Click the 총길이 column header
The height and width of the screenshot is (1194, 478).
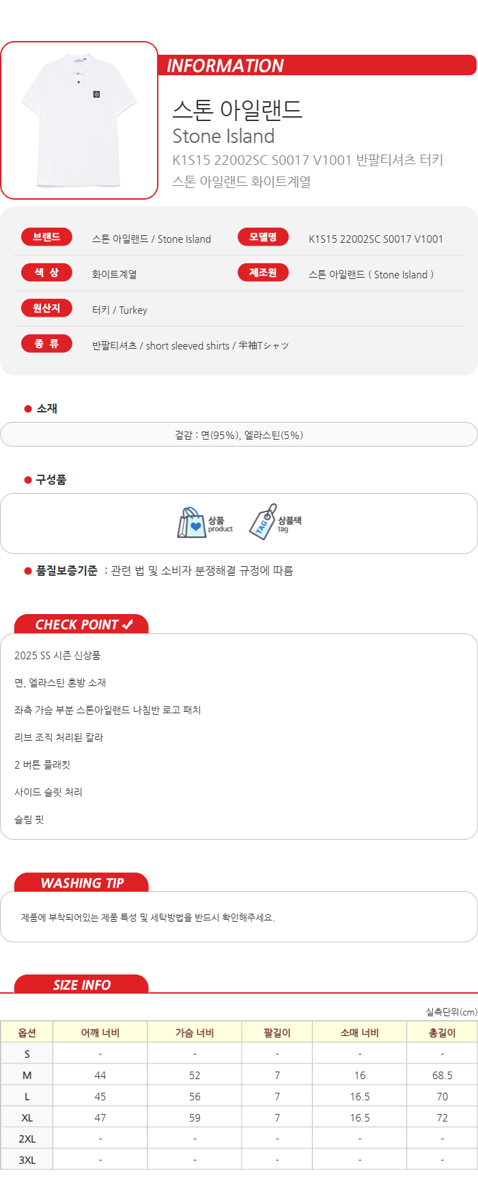tap(442, 1033)
